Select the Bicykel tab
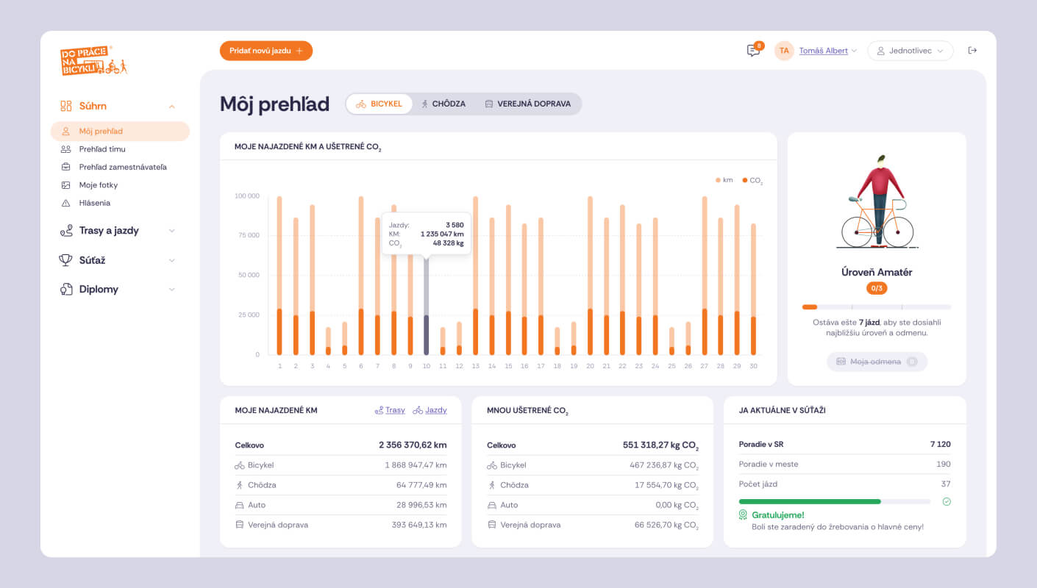1037x588 pixels. coord(379,104)
